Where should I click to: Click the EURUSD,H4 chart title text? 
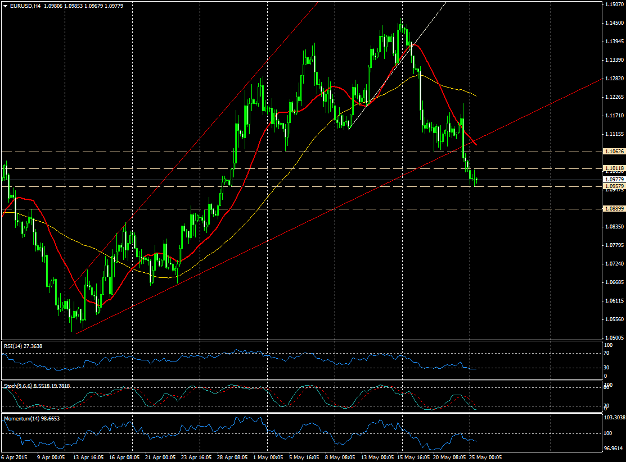pyautogui.click(x=25, y=6)
